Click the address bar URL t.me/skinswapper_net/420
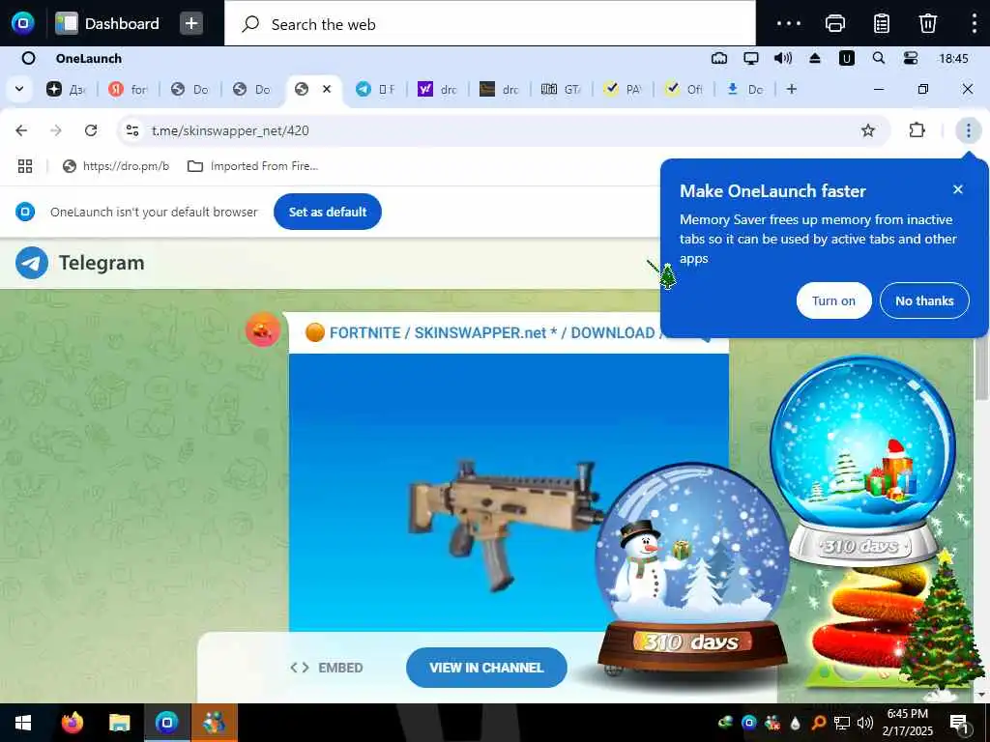990x742 pixels. pyautogui.click(x=230, y=130)
